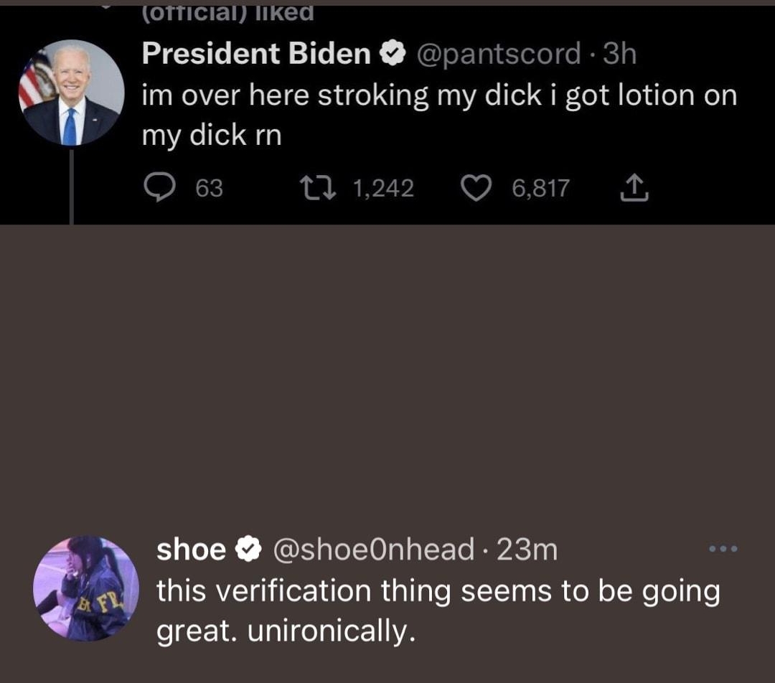Open three-dot more menu on shoe's tweet
This screenshot has width=775, height=683.
(722, 549)
